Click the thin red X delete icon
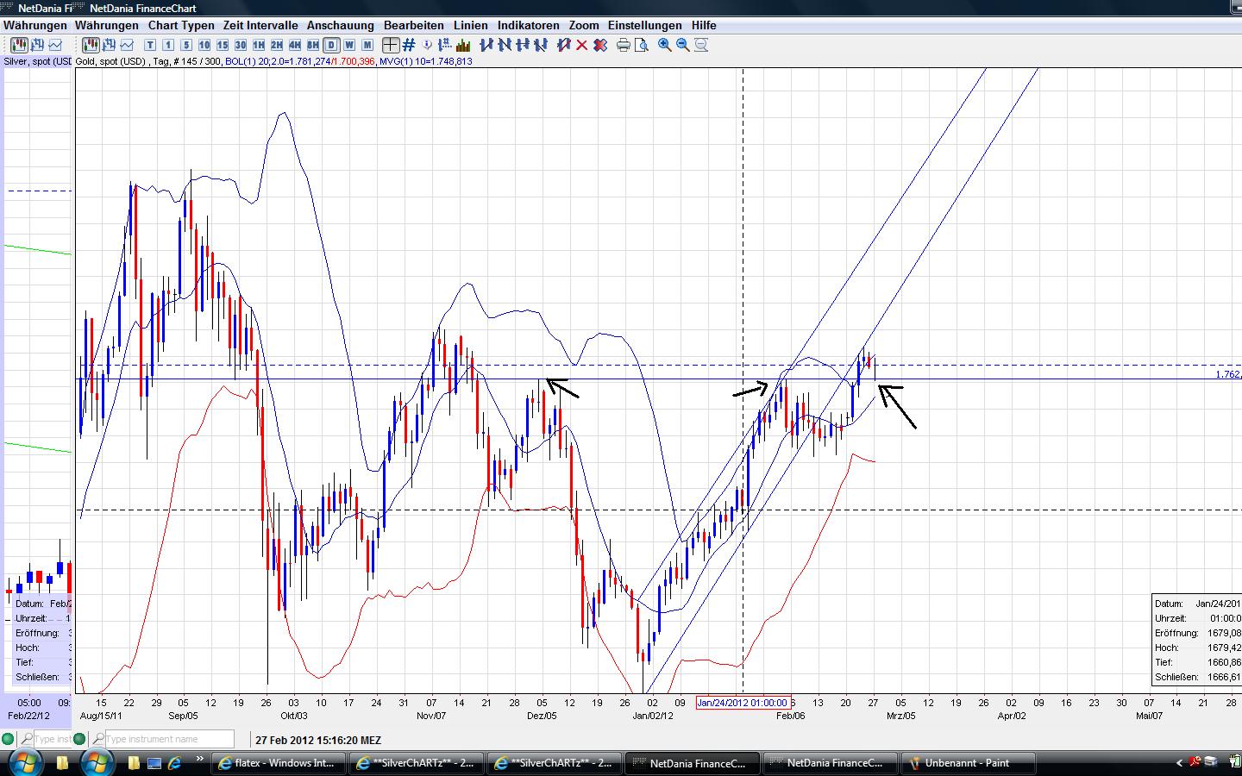The width and height of the screenshot is (1242, 776). click(582, 45)
